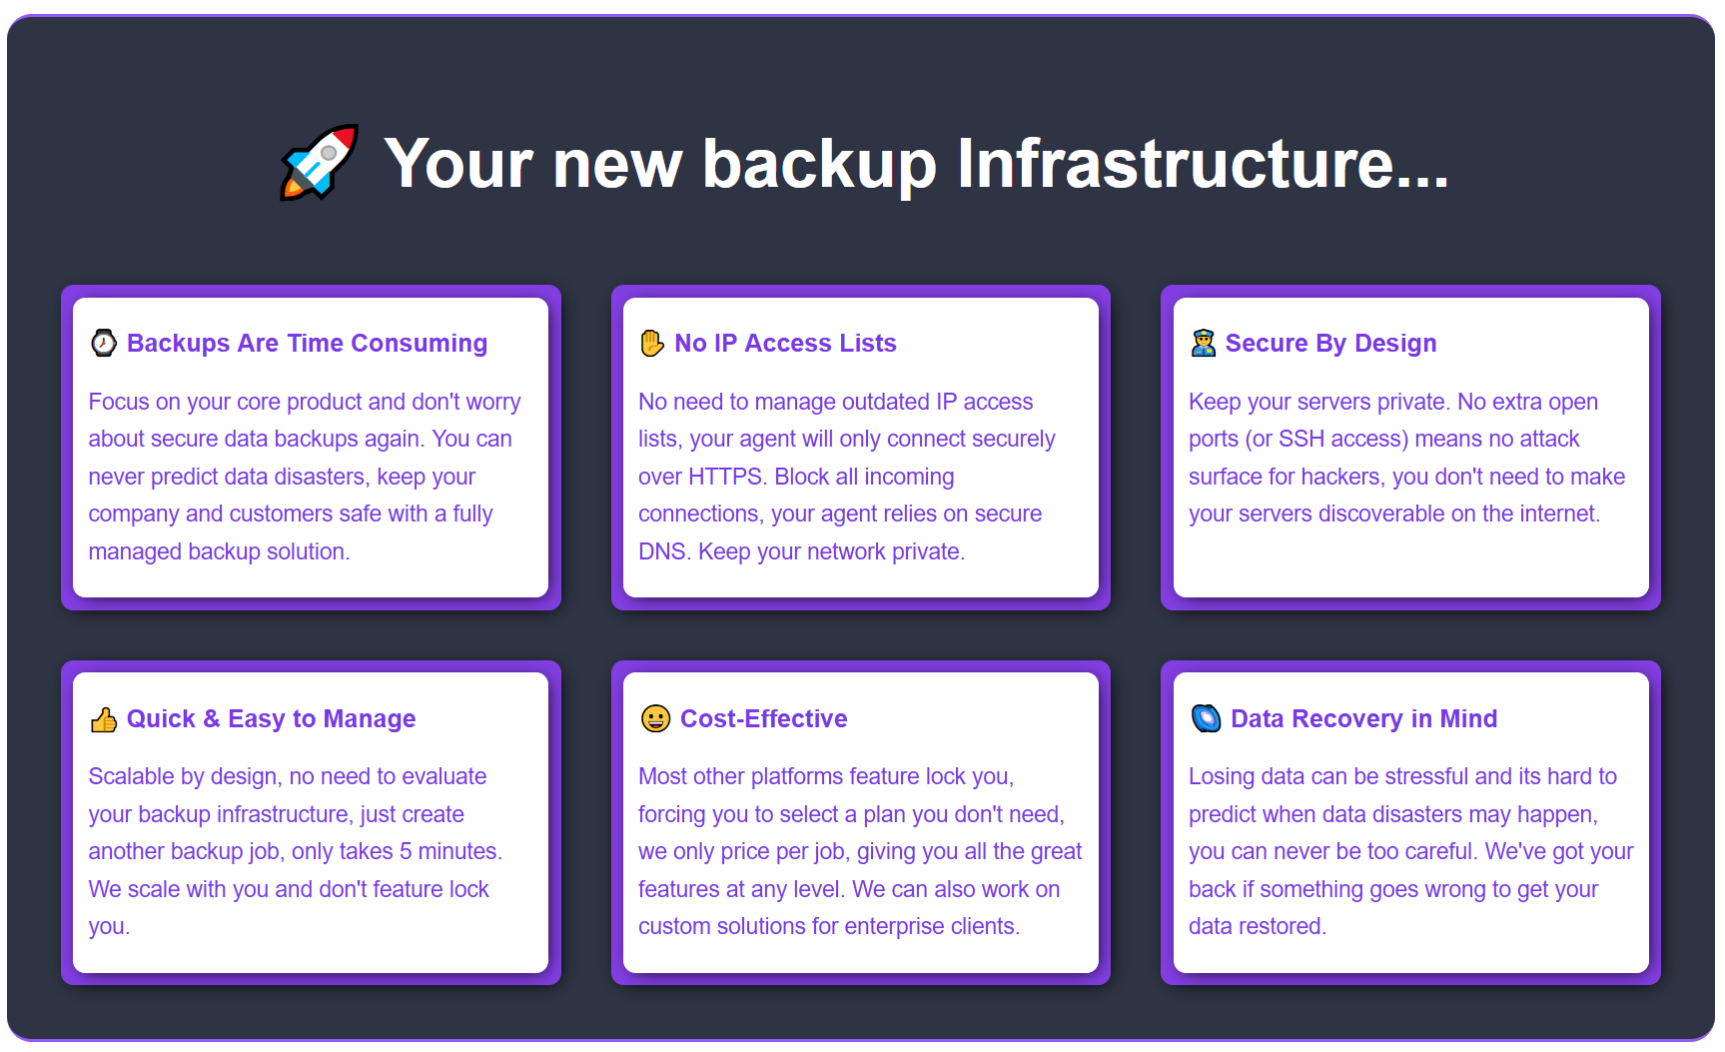
Task: Click the paragraph about pricing per job
Action: (860, 851)
